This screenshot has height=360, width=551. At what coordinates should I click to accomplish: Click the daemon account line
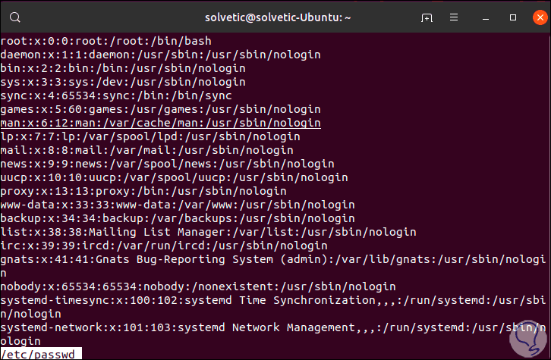(x=160, y=55)
